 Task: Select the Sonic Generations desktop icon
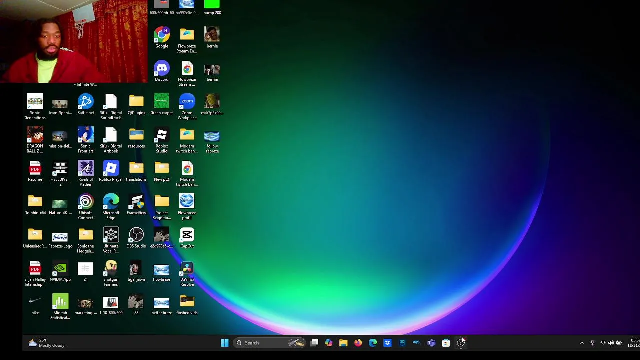(x=35, y=107)
